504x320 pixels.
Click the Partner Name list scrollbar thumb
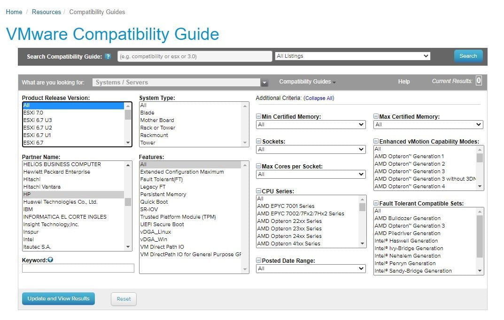[128, 202]
